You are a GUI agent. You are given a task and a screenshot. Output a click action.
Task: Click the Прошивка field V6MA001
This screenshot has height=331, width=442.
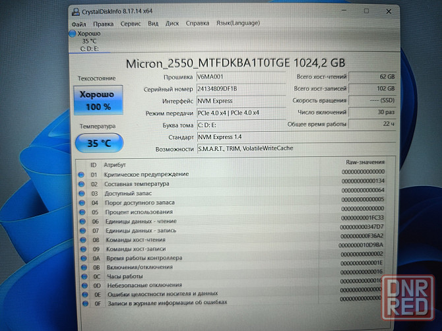click(241, 77)
